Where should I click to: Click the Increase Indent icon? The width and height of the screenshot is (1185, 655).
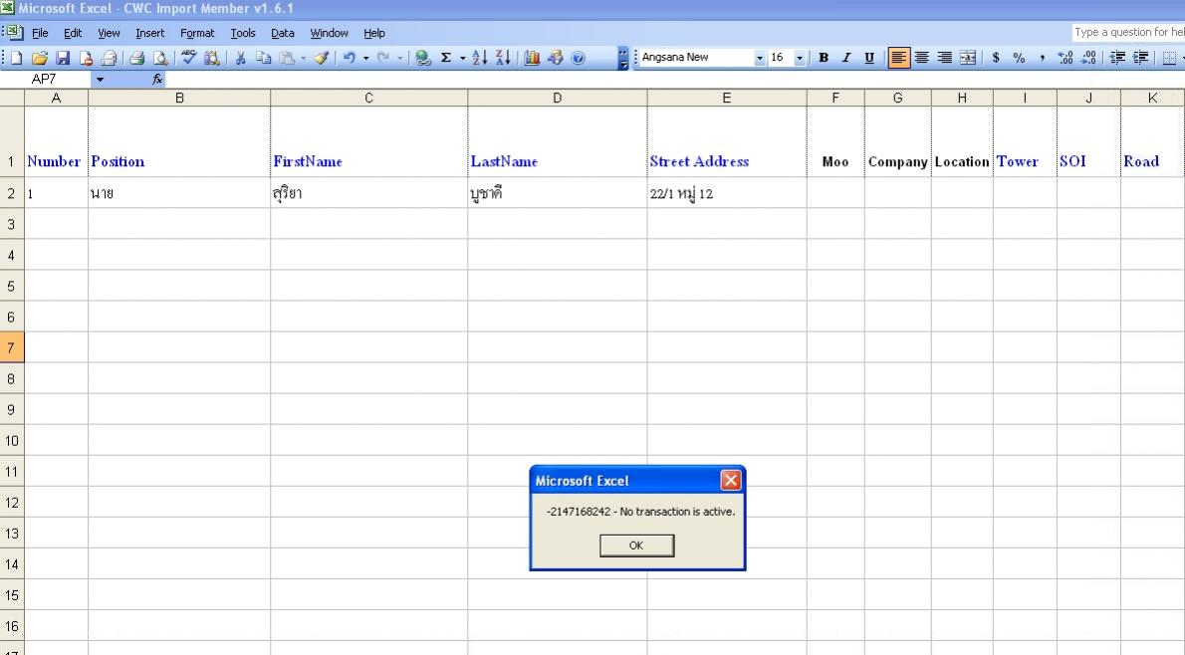pyautogui.click(x=1141, y=58)
